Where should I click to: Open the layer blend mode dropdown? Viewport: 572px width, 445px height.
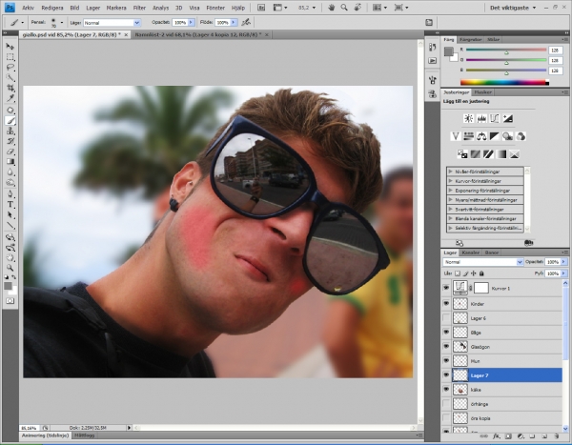[x=483, y=262]
